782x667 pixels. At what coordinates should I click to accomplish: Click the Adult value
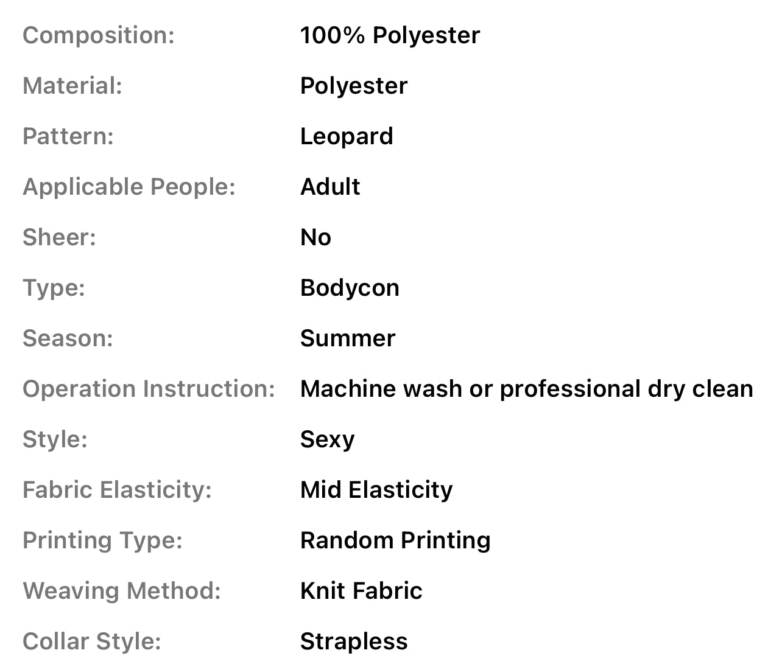[x=330, y=187]
